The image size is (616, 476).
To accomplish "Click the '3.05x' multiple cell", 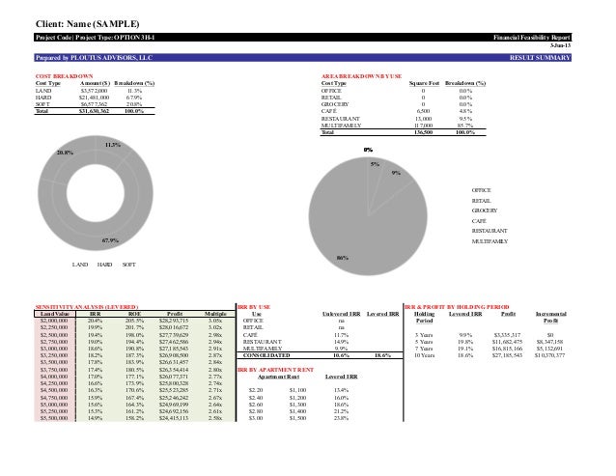I will click(x=215, y=321).
